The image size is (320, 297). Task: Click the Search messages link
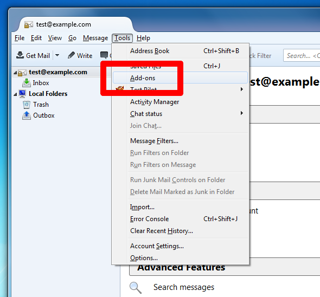click(184, 287)
